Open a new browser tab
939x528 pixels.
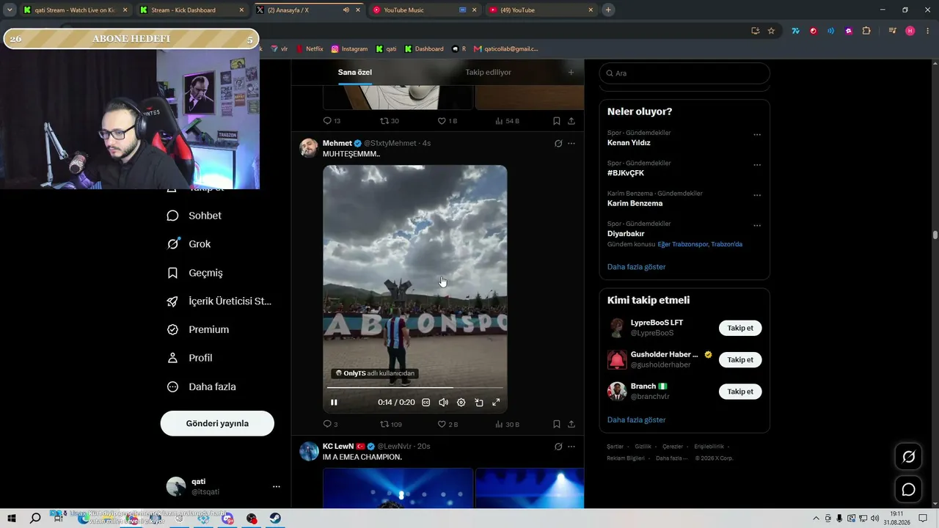(608, 10)
